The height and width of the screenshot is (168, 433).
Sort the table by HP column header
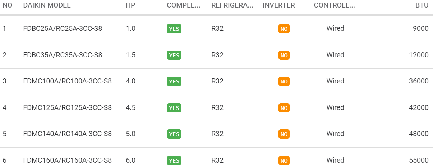130,5
